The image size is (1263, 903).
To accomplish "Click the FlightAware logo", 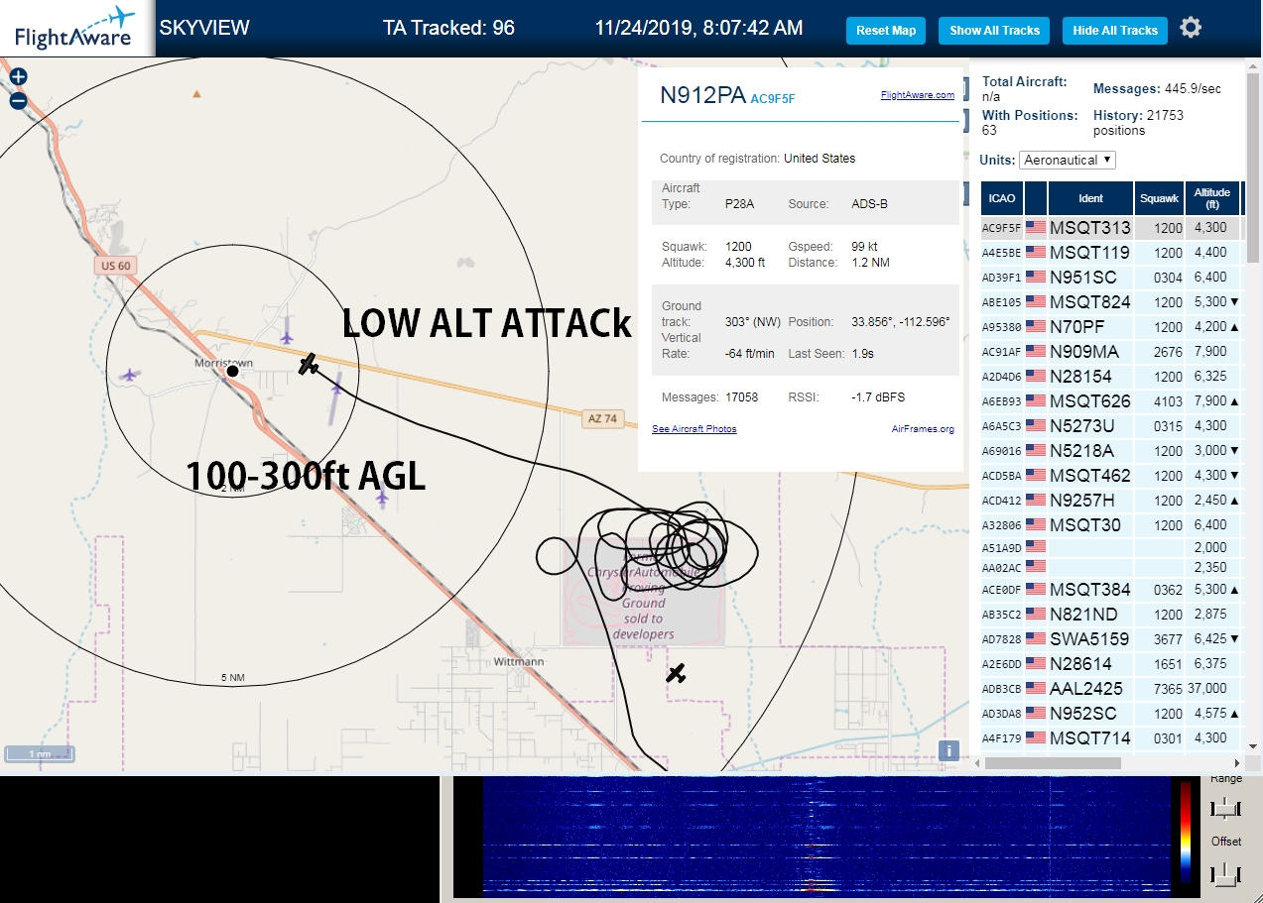I will click(75, 29).
